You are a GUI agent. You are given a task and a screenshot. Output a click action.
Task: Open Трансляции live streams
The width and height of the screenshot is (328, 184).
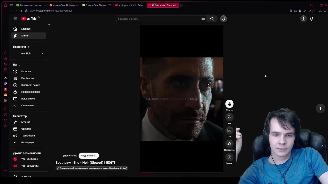coord(28,136)
